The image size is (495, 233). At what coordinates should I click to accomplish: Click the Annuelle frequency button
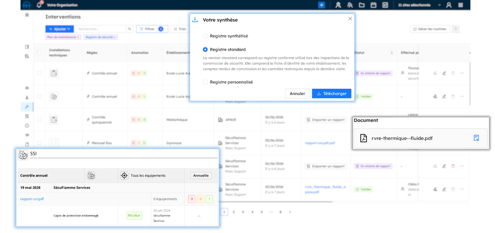pyautogui.click(x=201, y=175)
